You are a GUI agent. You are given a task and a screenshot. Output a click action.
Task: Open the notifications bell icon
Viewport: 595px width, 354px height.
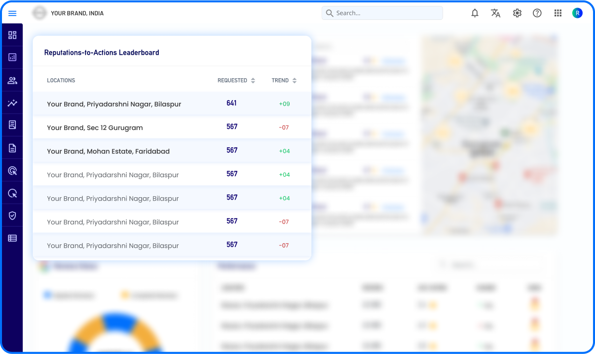click(x=475, y=13)
